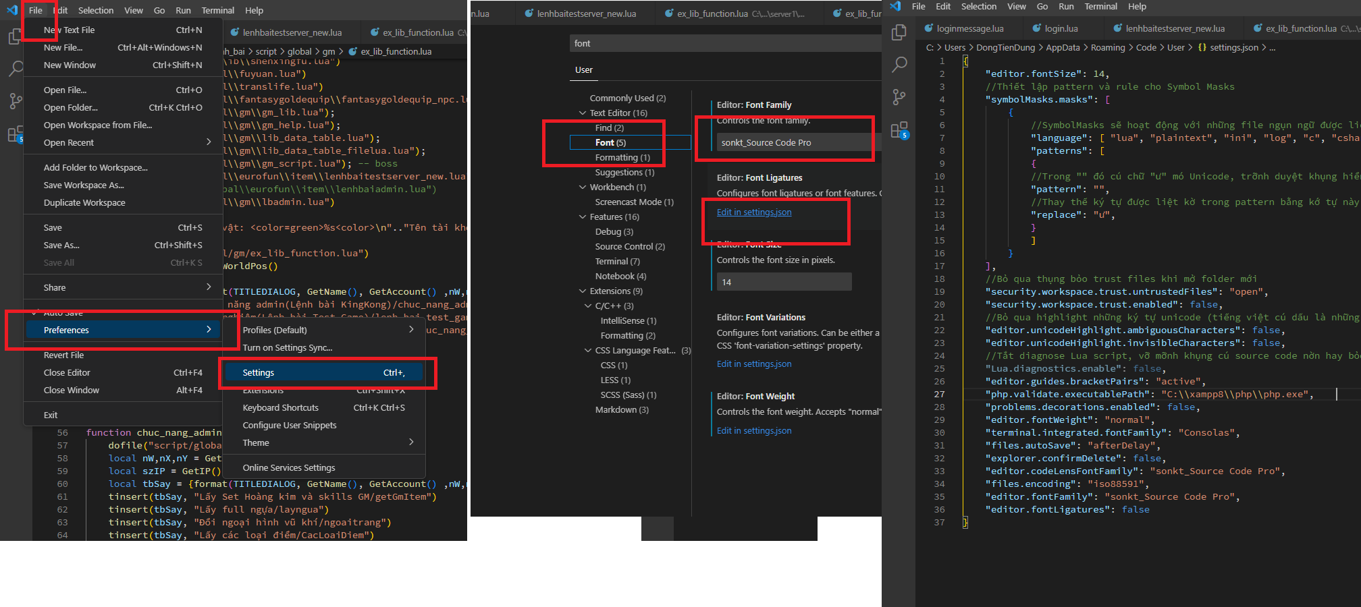Viewport: 1361px width, 607px height.
Task: Select Commonly Used (2) in settings tree
Action: 628,98
